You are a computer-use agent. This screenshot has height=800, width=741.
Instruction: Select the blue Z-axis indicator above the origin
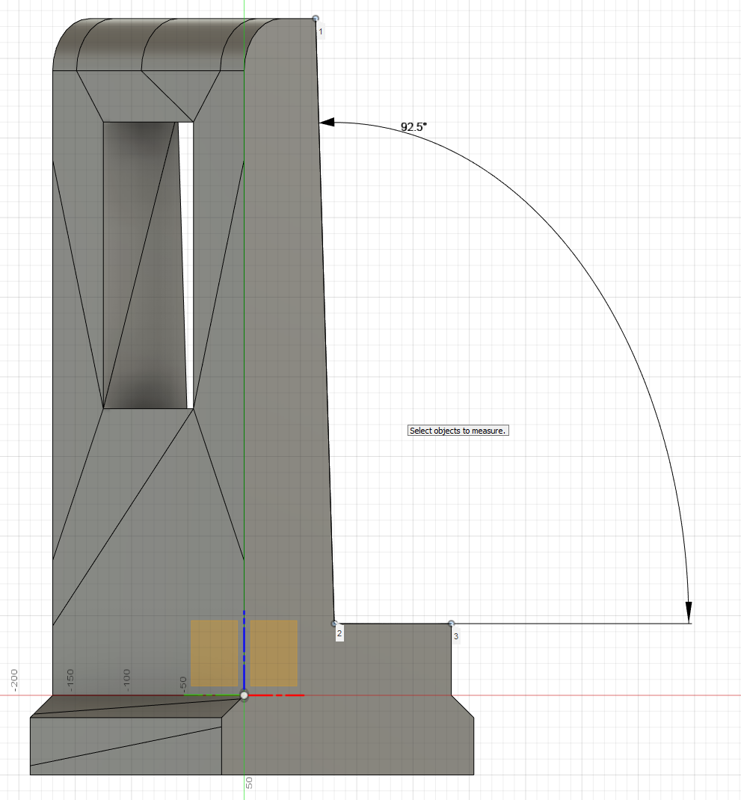coord(245,650)
